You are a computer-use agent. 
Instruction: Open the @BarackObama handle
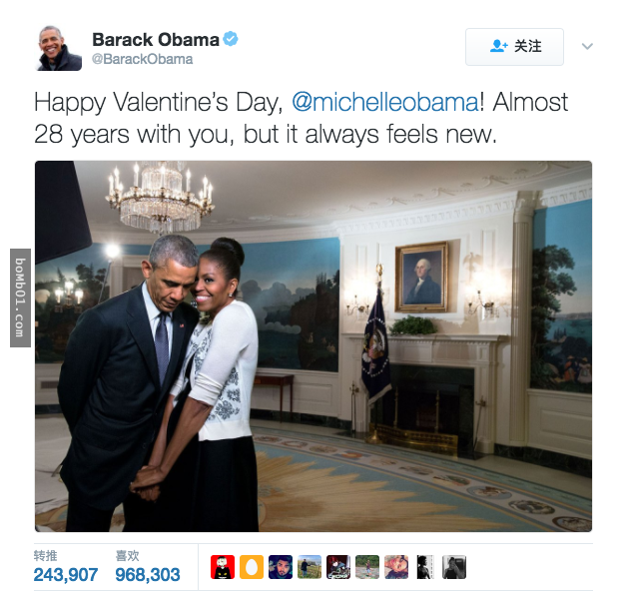pos(143,59)
